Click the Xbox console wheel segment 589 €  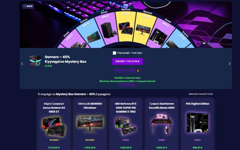tap(107, 28)
